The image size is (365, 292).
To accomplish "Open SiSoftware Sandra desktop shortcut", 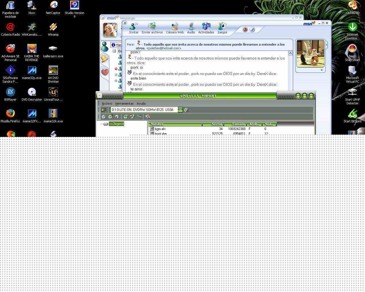I will 11,75.
